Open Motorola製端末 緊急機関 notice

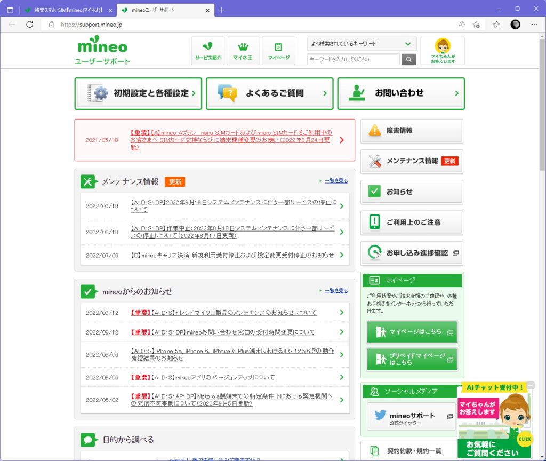(232, 400)
